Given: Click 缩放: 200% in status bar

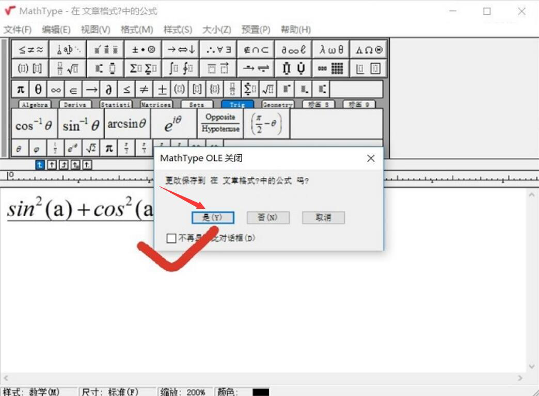Looking at the screenshot, I should pos(183,392).
